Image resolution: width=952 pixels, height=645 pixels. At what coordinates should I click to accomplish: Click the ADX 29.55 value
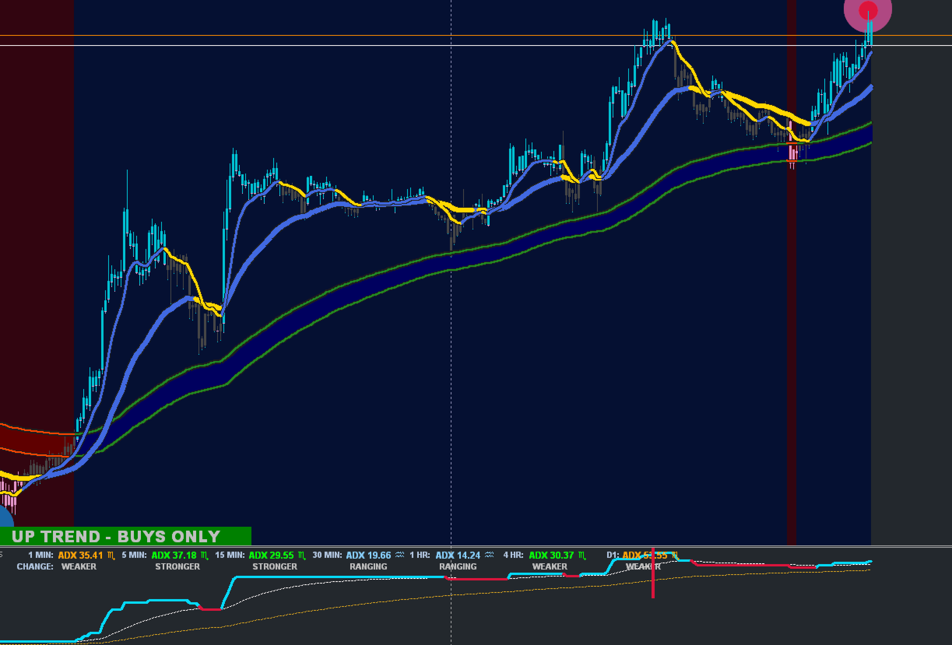(x=271, y=555)
